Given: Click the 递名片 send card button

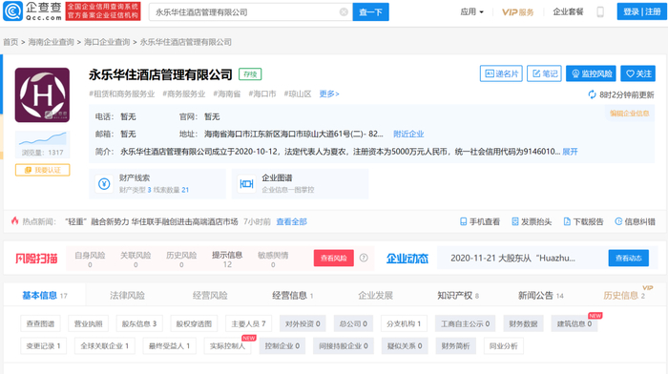Looking at the screenshot, I should (x=501, y=73).
